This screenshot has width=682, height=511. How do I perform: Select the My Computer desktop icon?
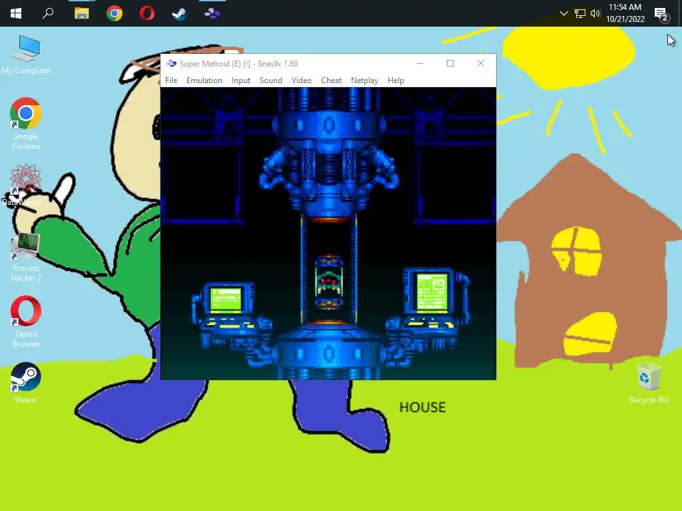26,55
